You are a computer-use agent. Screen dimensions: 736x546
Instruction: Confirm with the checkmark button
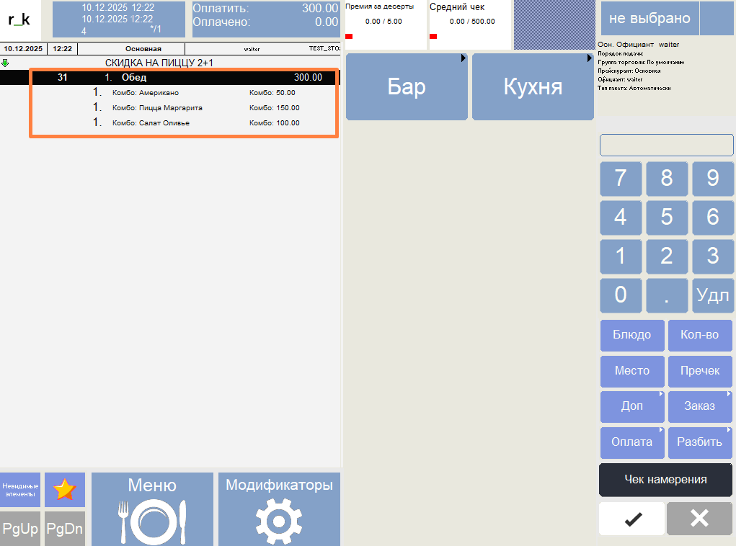point(632,519)
